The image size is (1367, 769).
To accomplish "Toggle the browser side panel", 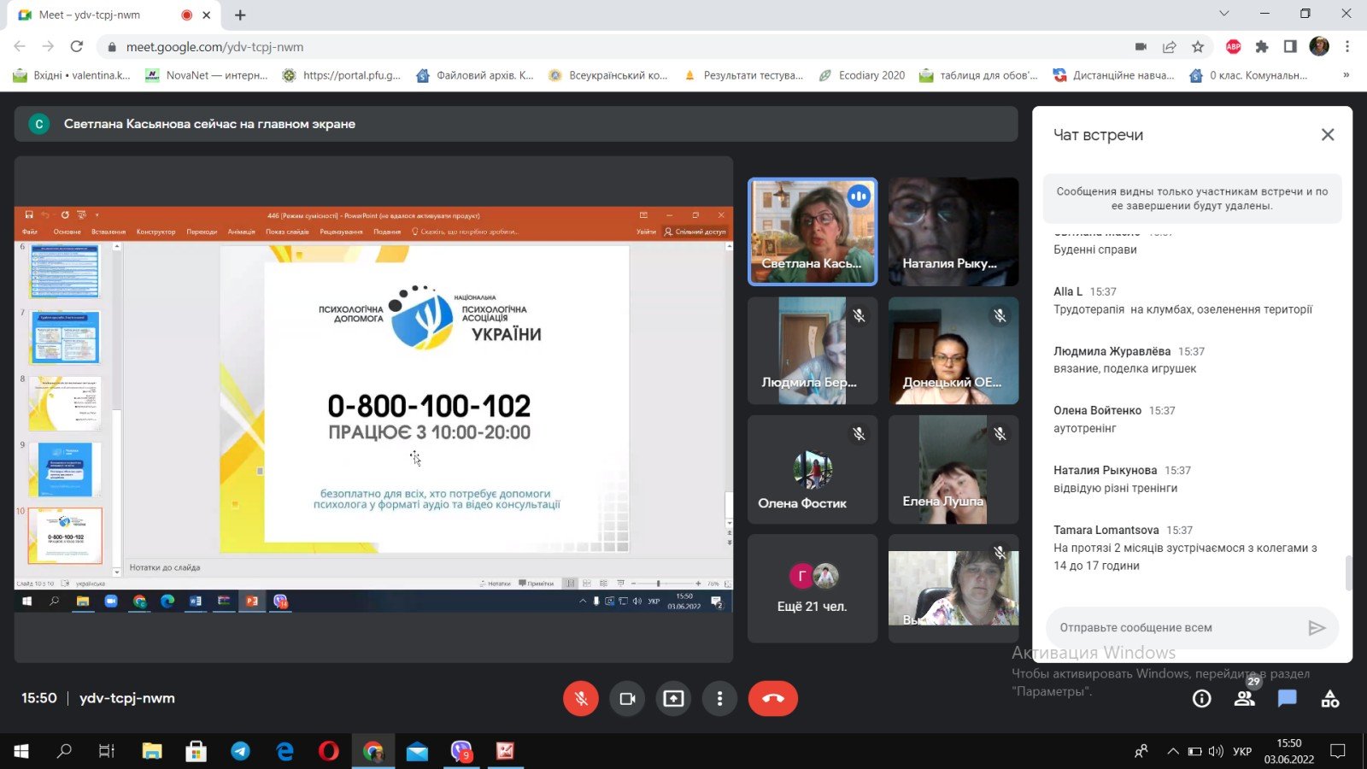I will 1290,47.
